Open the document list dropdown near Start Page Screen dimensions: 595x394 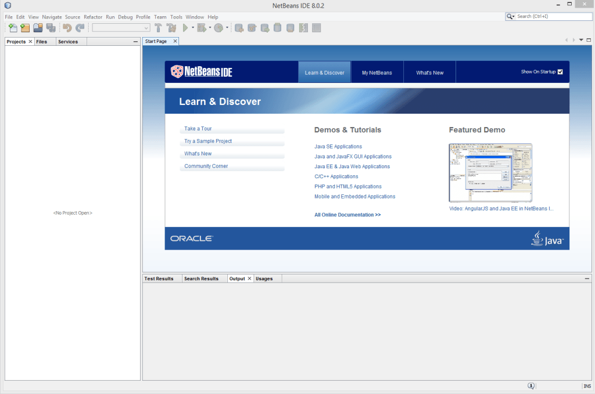[x=581, y=40]
